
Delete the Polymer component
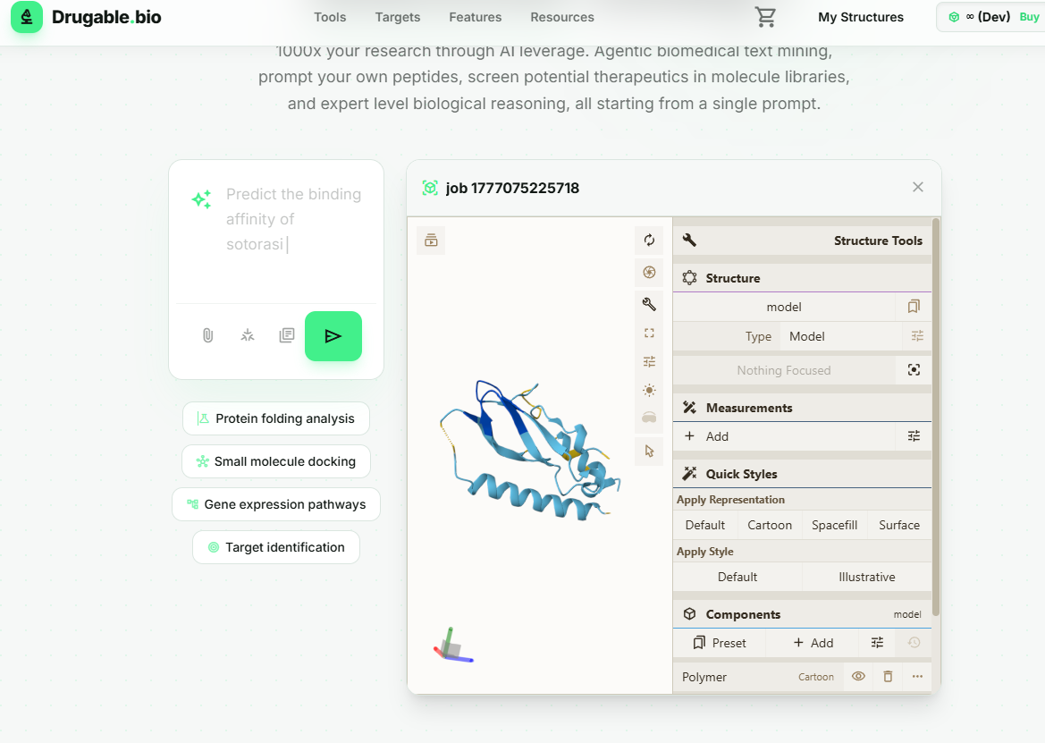coord(888,677)
